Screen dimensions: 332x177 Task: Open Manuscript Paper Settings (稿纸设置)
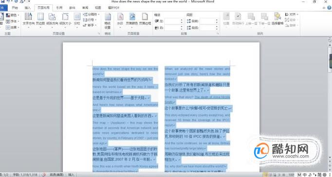pyautogui.click(x=108, y=21)
